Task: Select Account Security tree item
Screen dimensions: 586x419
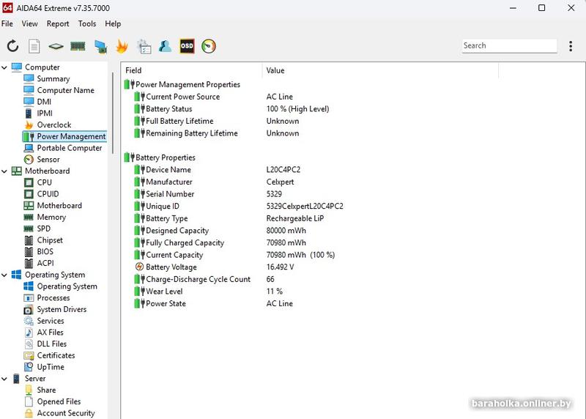Action: pos(59,413)
